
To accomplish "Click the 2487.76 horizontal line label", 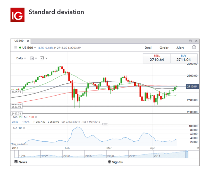I will click(16, 114).
